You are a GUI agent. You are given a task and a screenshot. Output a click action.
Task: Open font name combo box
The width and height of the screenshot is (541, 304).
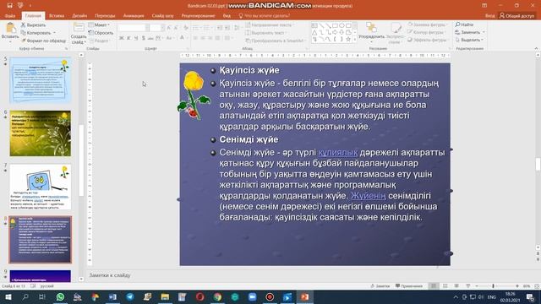[134, 28]
